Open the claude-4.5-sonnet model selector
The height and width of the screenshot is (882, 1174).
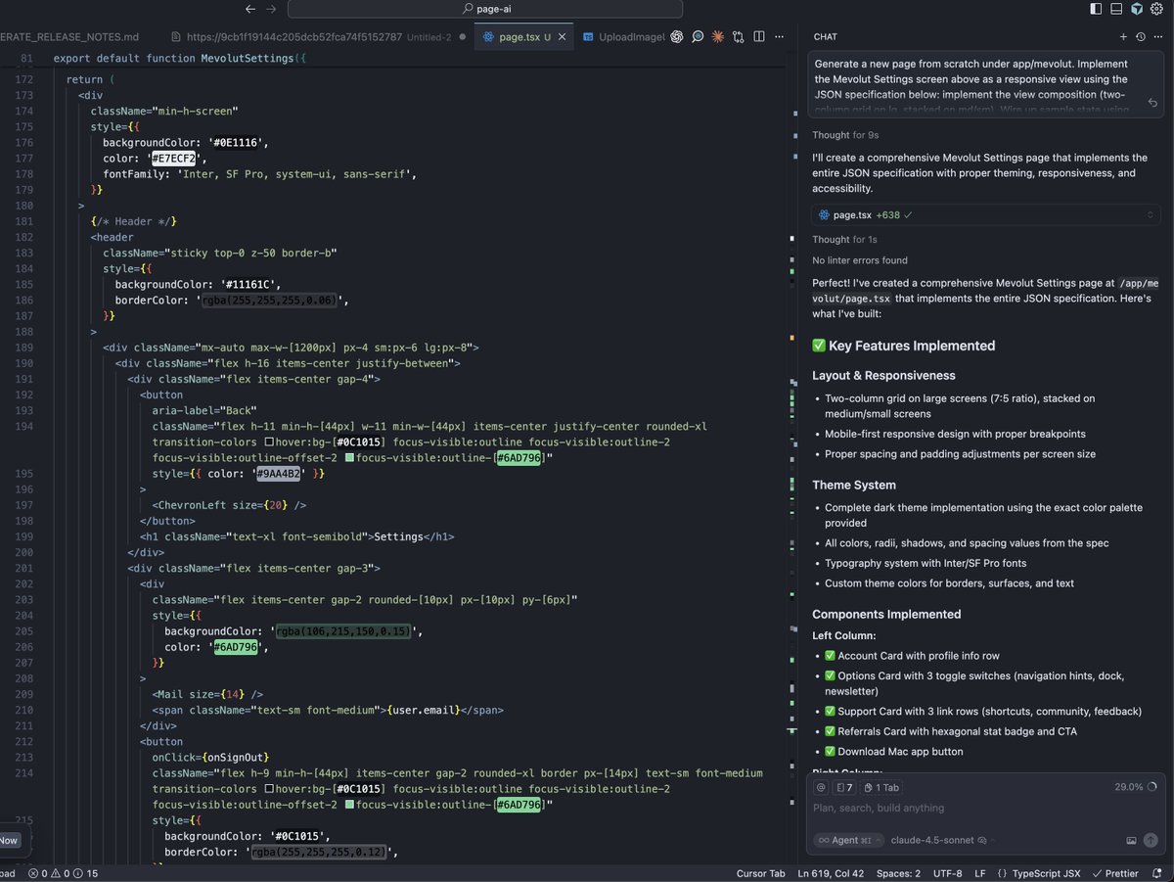(942, 840)
